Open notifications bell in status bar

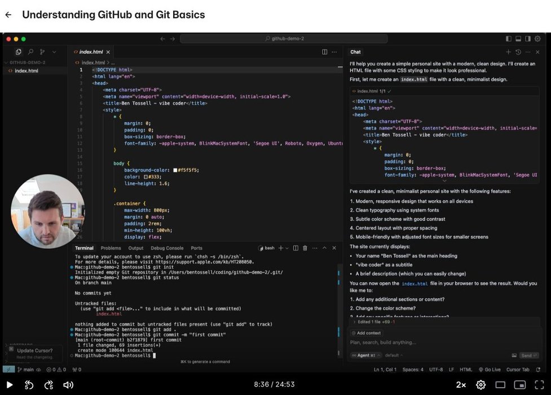click(538, 370)
